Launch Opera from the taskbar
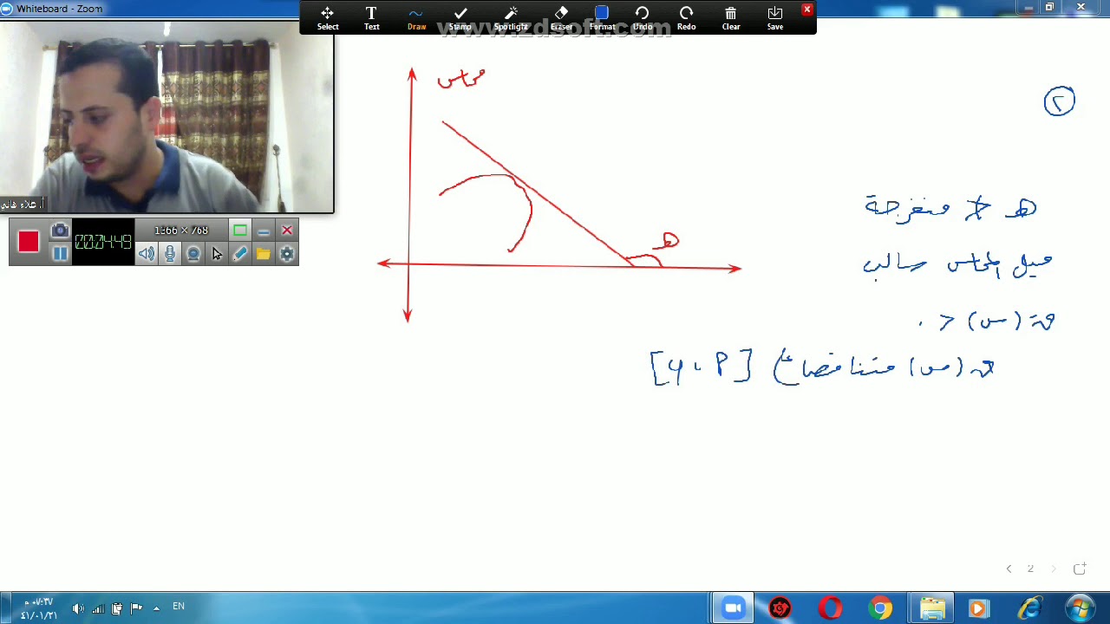 pos(830,608)
